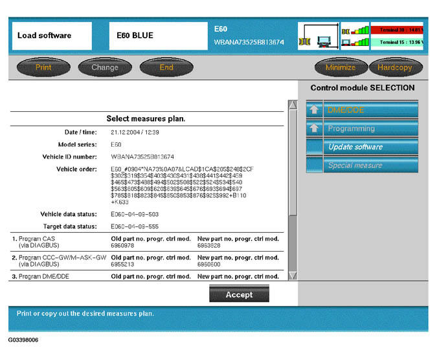Click the up arrow beside Programming

[313, 129]
